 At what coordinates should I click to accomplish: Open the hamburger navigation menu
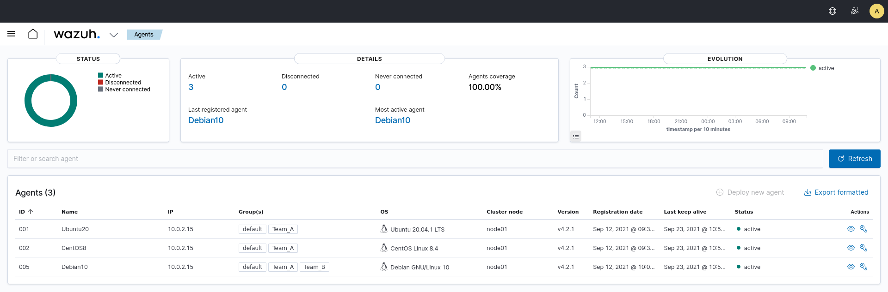point(11,34)
